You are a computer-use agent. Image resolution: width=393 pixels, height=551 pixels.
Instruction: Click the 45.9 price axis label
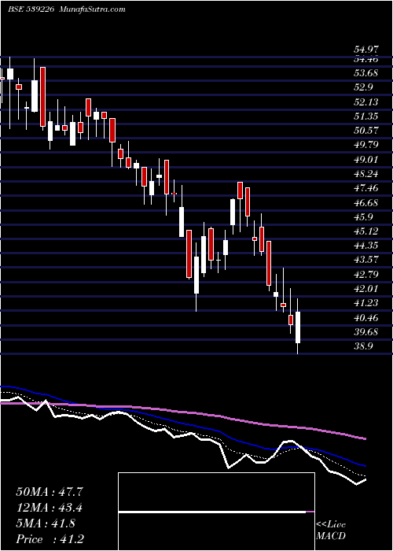tap(364, 217)
